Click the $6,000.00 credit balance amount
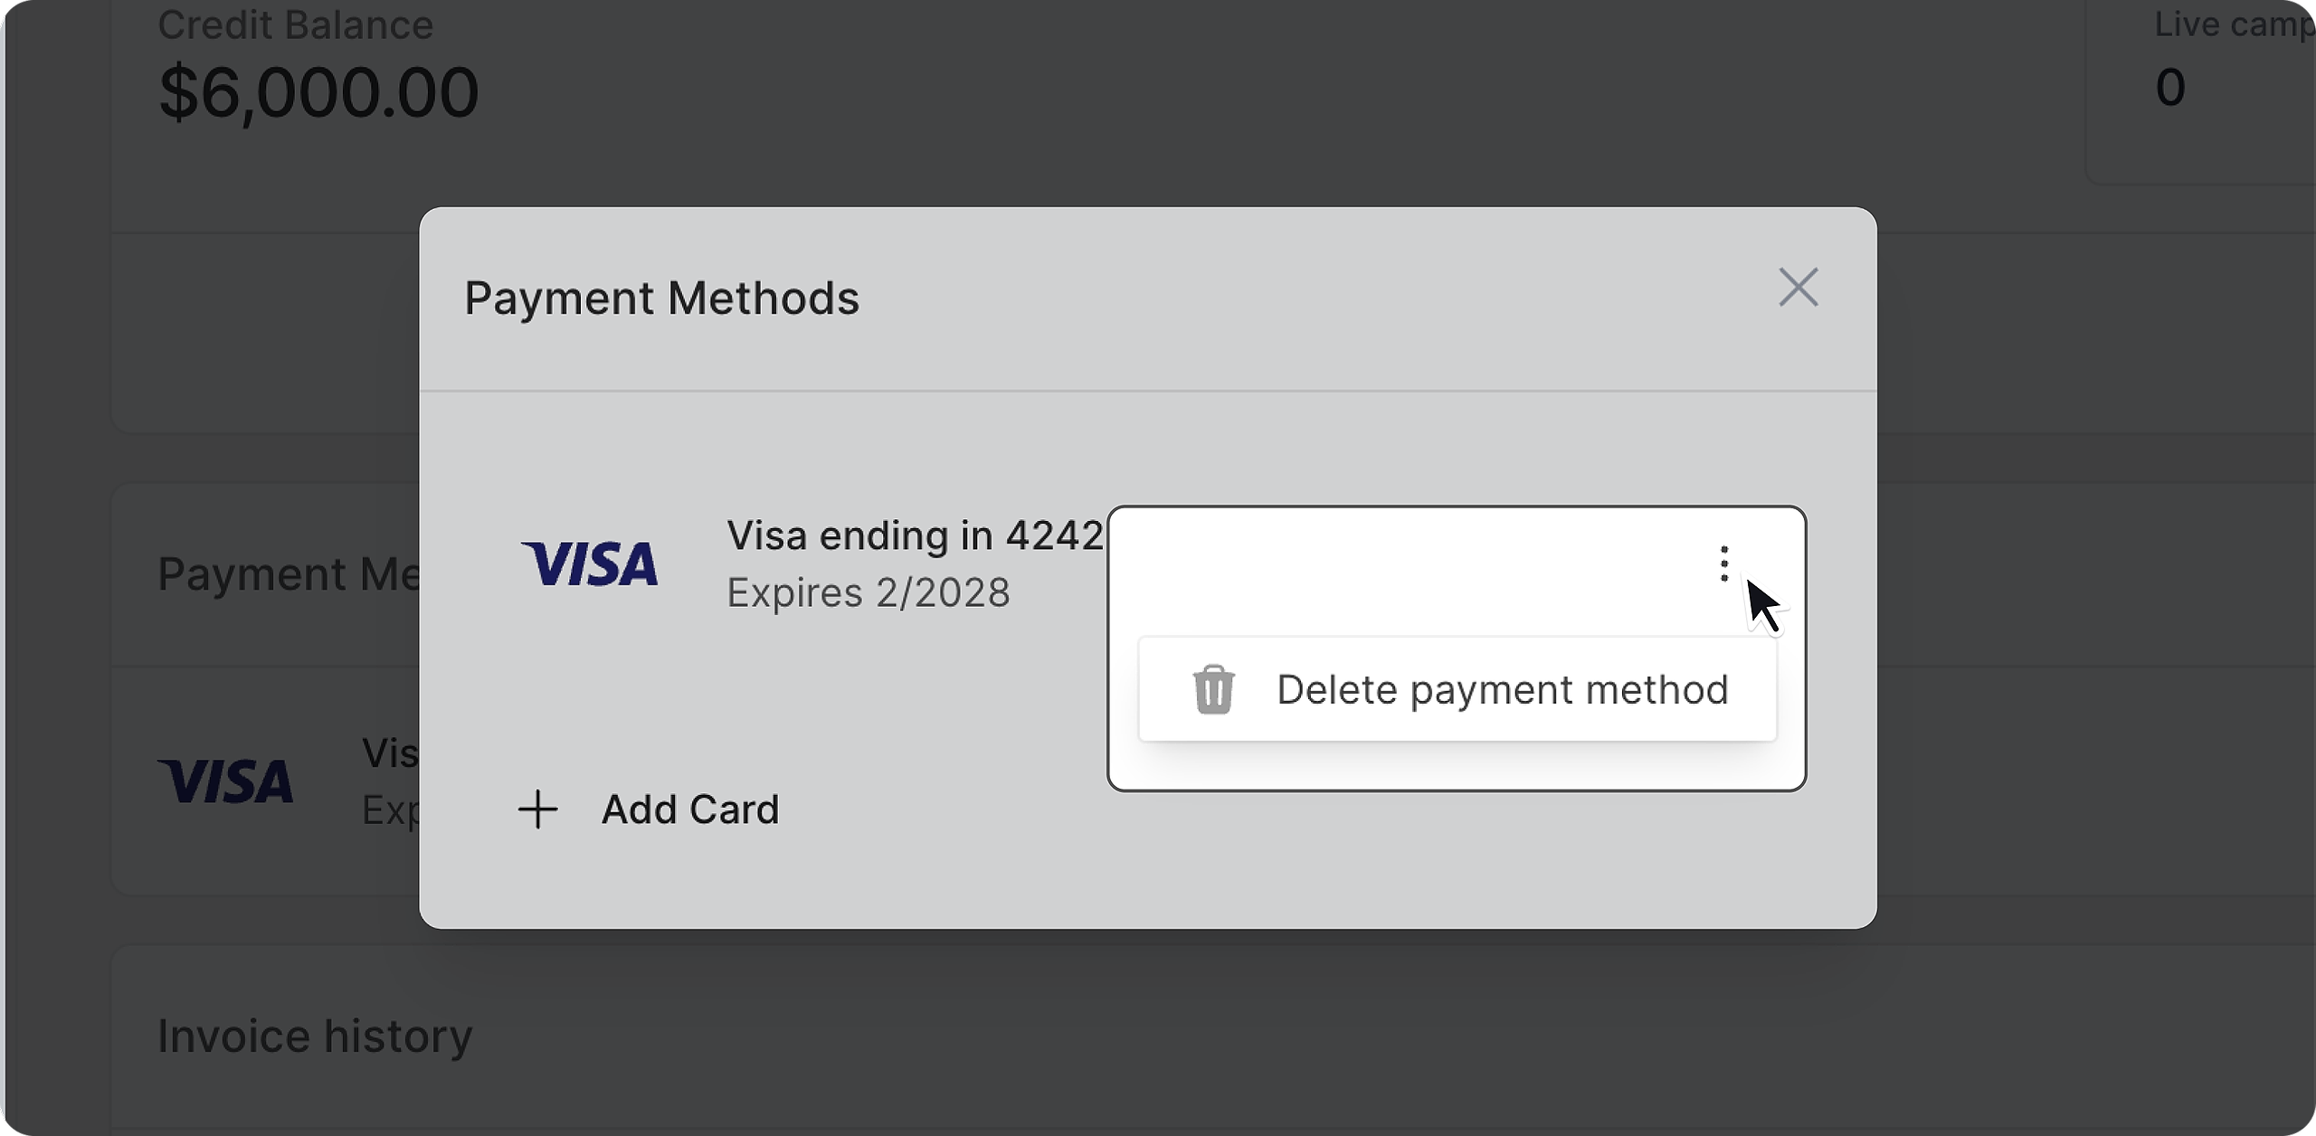 (x=318, y=92)
